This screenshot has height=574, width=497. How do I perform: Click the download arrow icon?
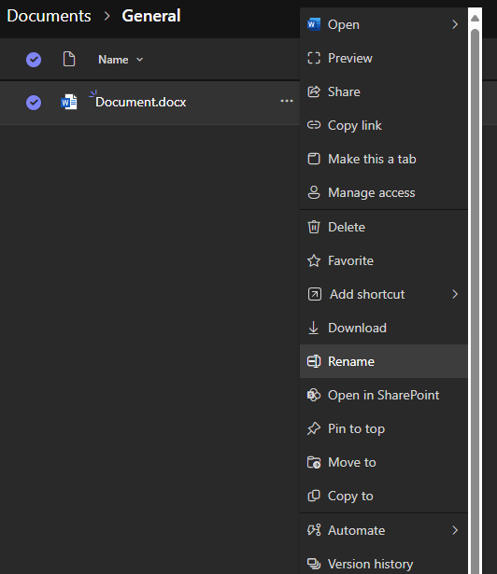(x=313, y=328)
